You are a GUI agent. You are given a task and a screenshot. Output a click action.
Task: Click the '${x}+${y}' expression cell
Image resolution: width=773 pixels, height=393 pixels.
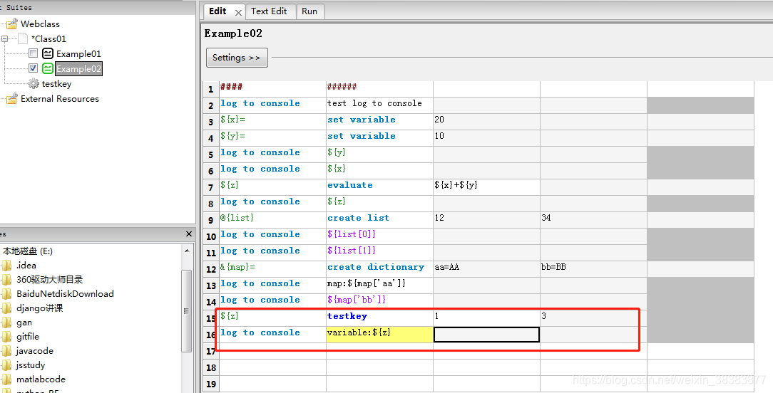[486, 187]
